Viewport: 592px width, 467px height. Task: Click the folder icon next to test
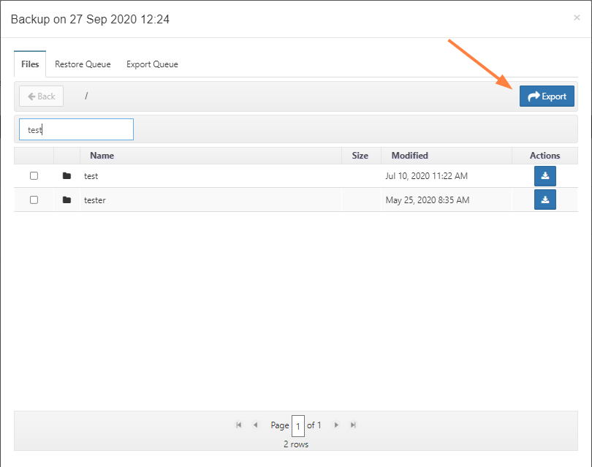pos(67,176)
